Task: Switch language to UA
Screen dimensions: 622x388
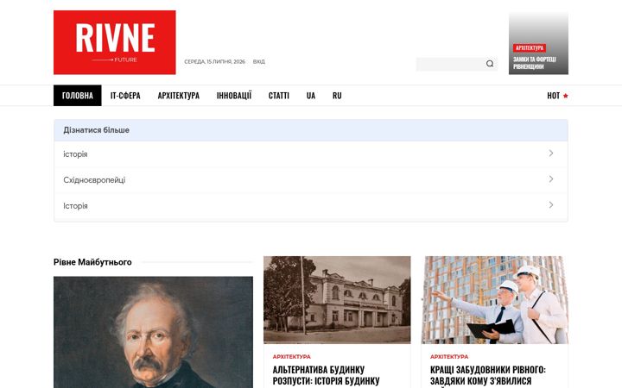Action: [x=311, y=96]
